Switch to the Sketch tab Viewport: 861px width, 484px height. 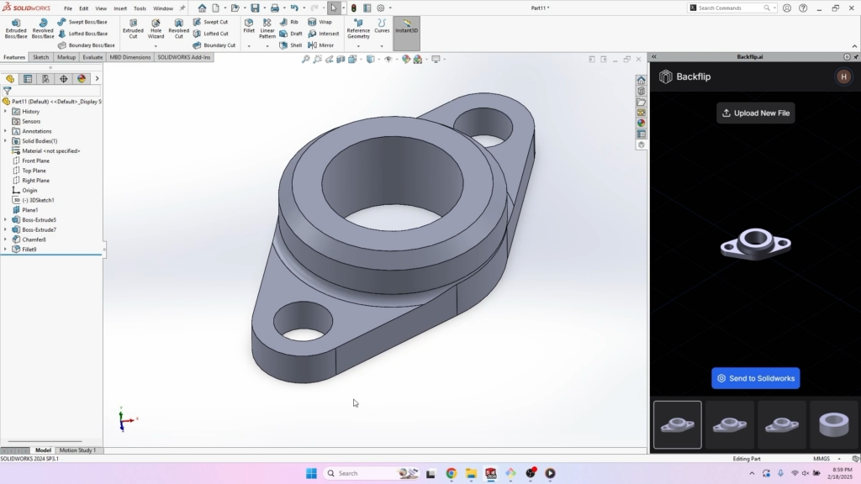point(40,57)
